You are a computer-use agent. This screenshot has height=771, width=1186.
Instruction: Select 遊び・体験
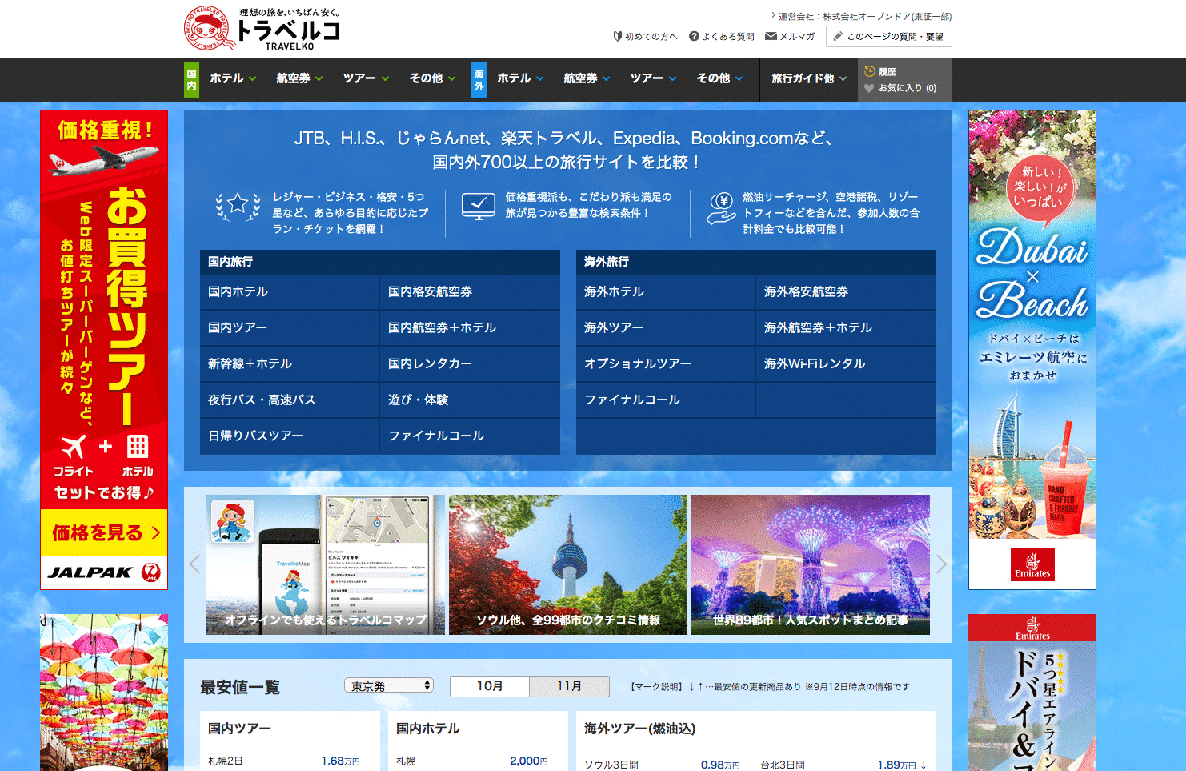point(470,400)
